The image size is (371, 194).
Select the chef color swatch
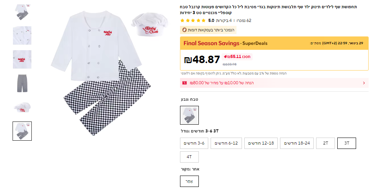189,115
